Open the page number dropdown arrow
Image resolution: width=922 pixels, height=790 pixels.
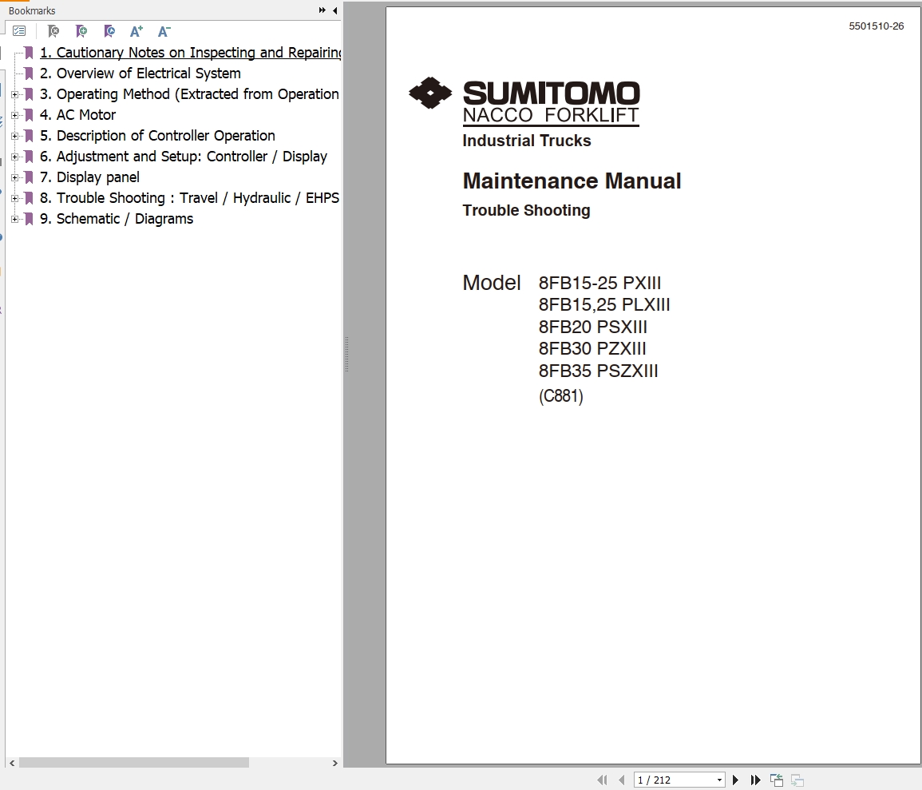coord(720,780)
